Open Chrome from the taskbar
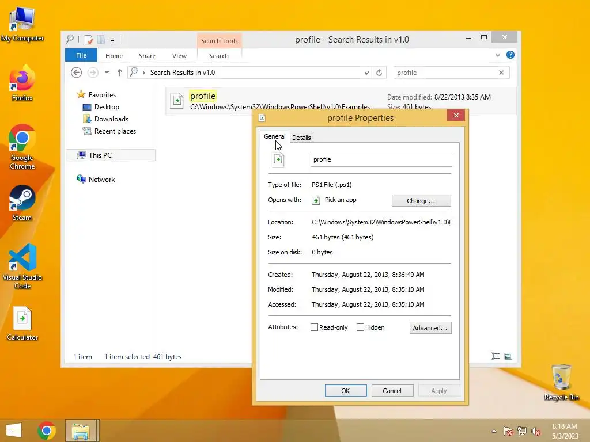 pyautogui.click(x=47, y=430)
